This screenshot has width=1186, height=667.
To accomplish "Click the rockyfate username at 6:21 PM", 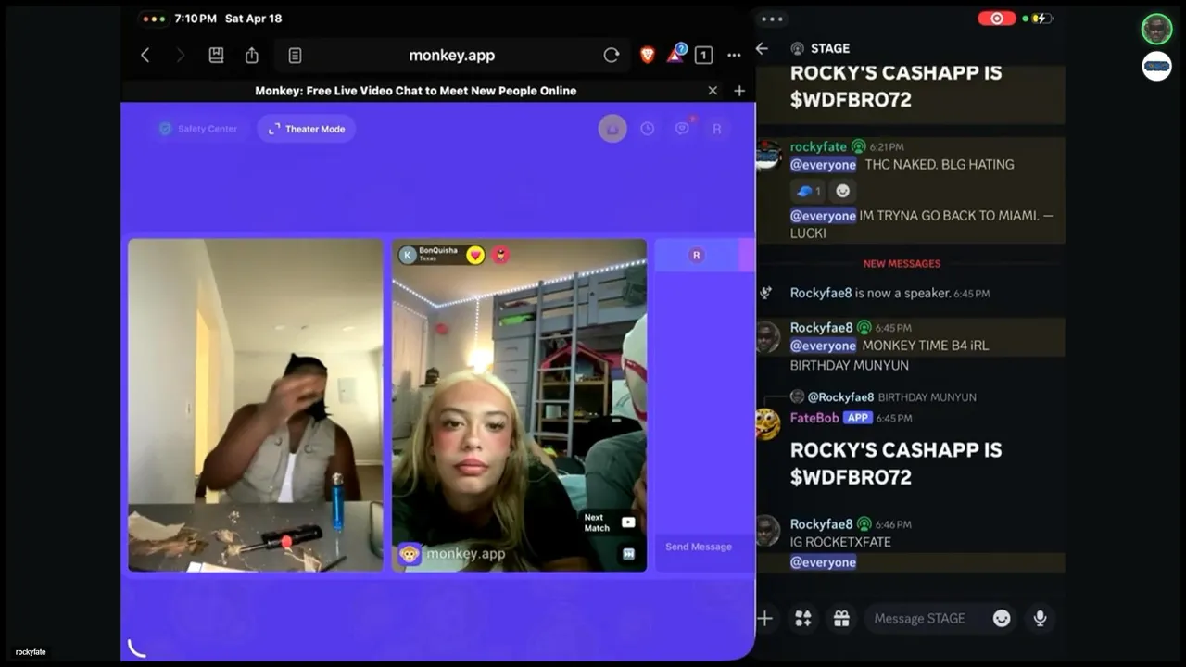I will [818, 146].
